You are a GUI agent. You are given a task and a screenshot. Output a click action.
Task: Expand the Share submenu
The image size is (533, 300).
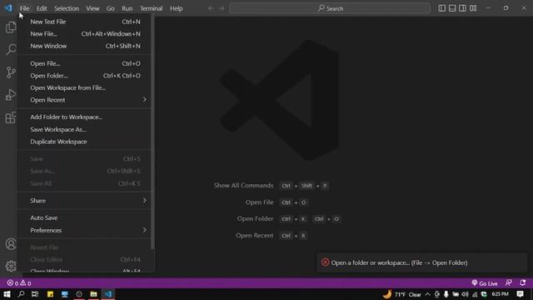[85, 201]
